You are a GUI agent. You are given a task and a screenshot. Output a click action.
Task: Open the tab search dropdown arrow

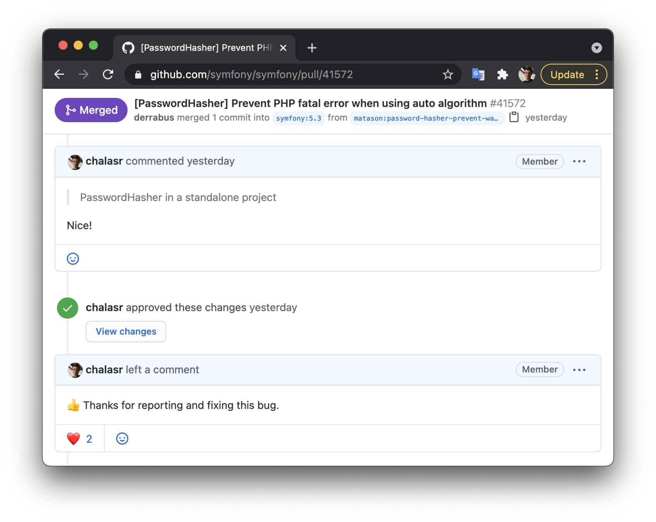596,48
